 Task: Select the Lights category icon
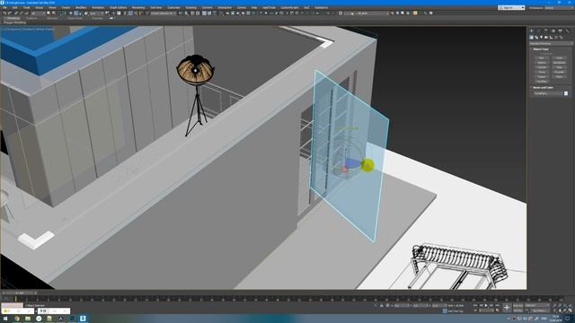tap(541, 38)
